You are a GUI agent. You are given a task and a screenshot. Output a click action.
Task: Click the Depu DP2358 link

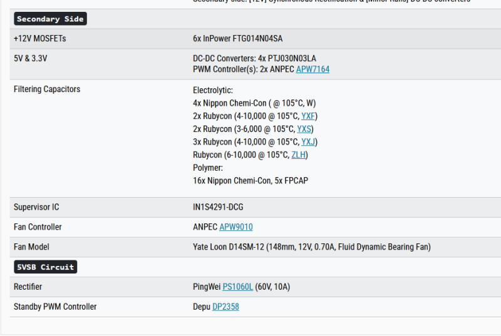pyautogui.click(x=225, y=307)
